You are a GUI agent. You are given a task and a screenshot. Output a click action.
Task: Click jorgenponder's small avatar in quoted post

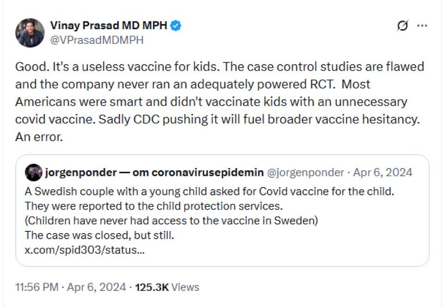(34, 172)
